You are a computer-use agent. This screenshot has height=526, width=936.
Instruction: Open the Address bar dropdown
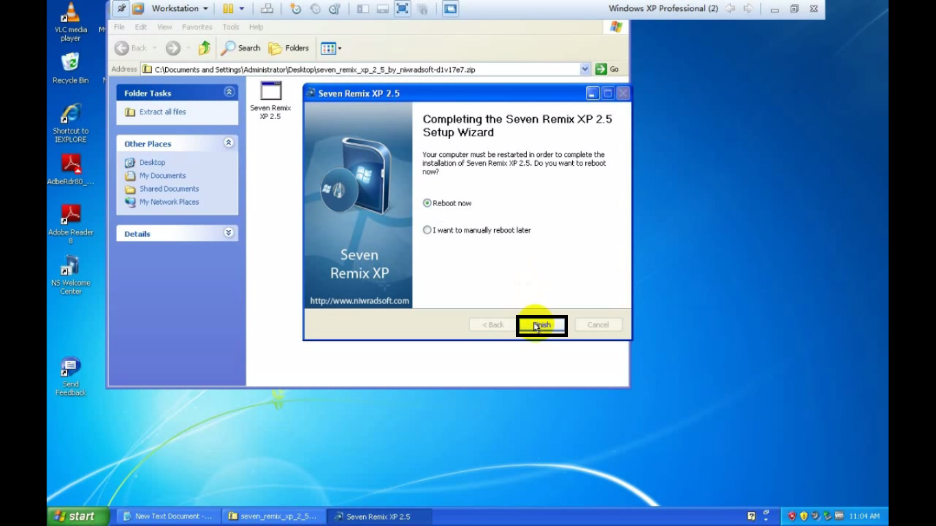point(584,68)
